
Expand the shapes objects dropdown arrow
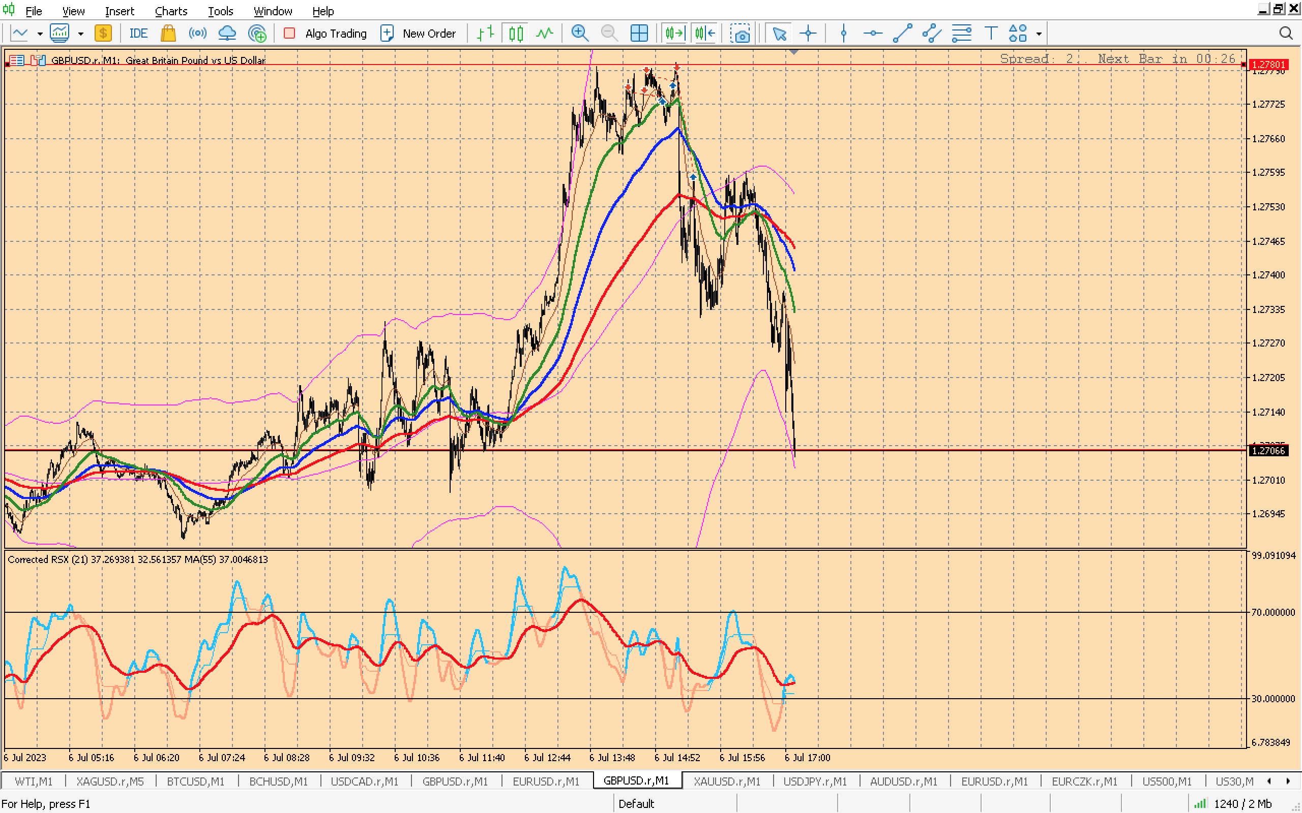[x=1039, y=34]
